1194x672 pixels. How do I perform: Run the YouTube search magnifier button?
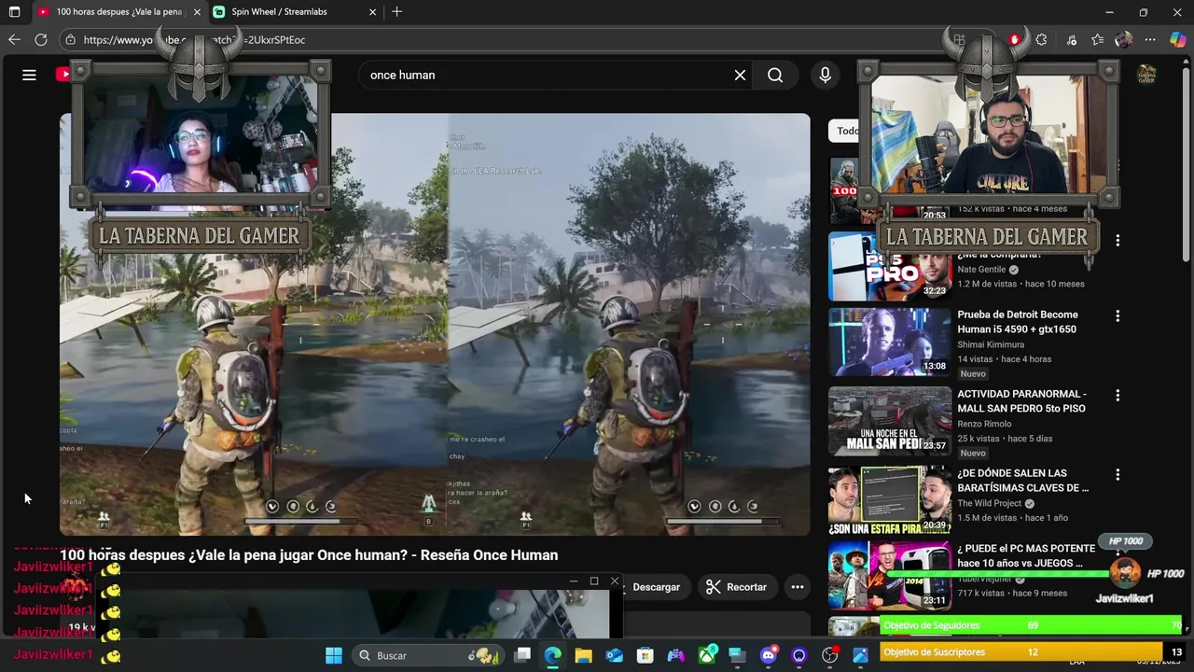(775, 75)
